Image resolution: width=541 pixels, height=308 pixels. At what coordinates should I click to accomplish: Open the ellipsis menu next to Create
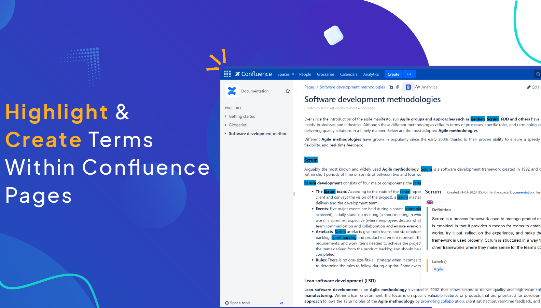(x=409, y=74)
